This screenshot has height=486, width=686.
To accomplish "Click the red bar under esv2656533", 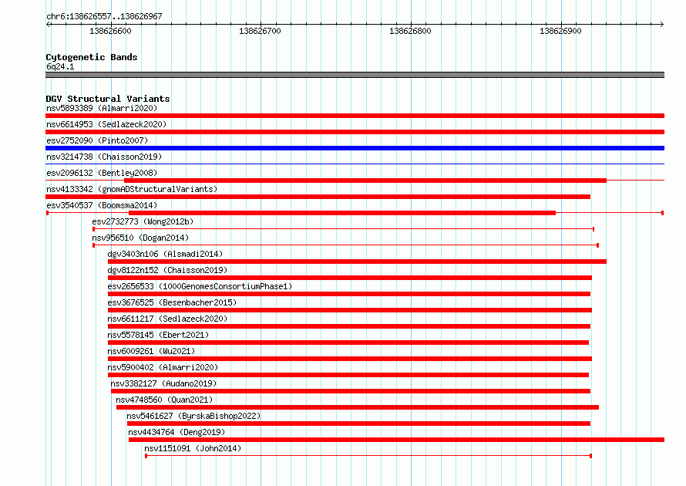I will [x=349, y=294].
